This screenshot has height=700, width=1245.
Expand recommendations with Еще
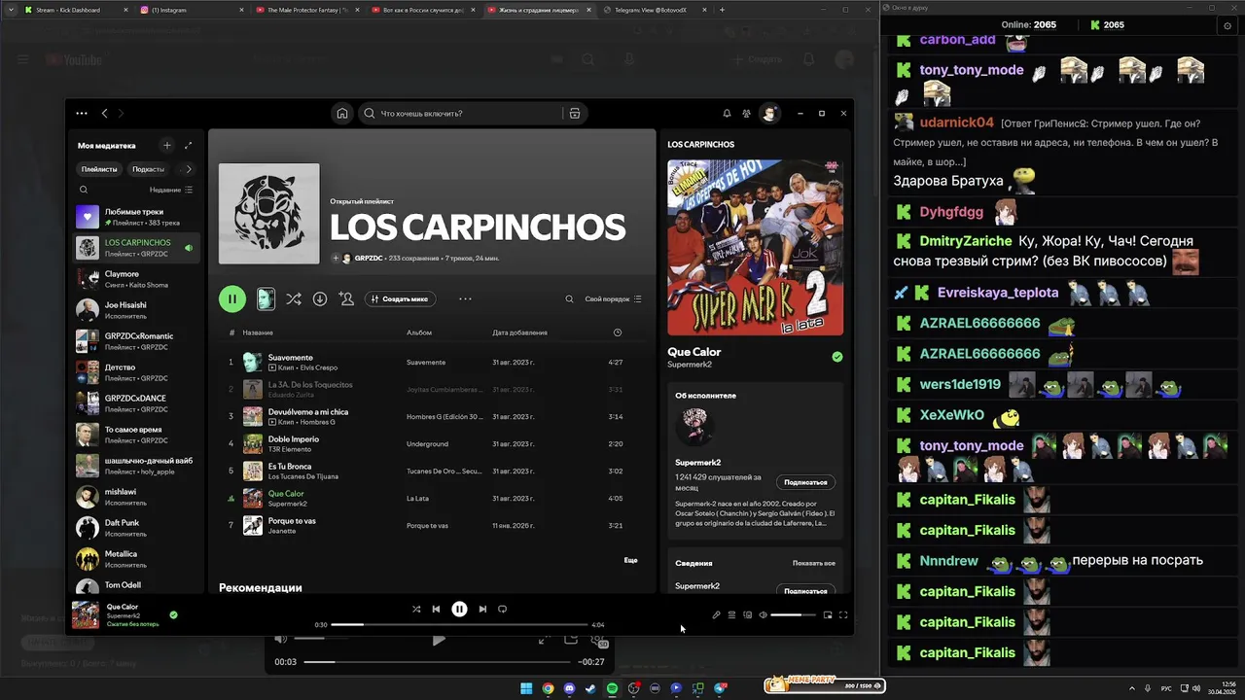630,560
